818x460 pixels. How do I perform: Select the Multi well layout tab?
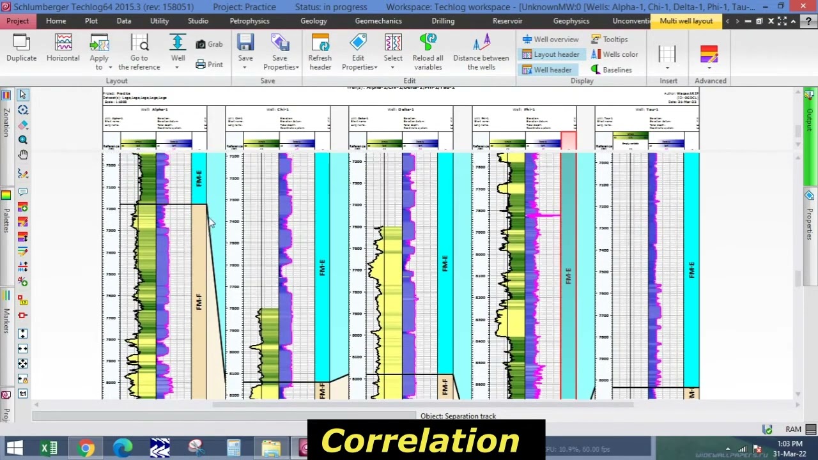(686, 21)
